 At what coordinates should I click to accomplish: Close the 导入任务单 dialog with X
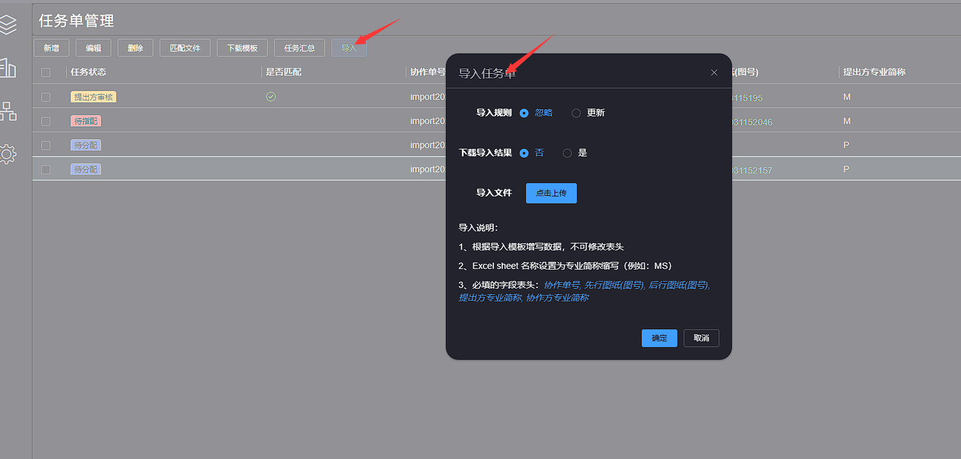[714, 72]
